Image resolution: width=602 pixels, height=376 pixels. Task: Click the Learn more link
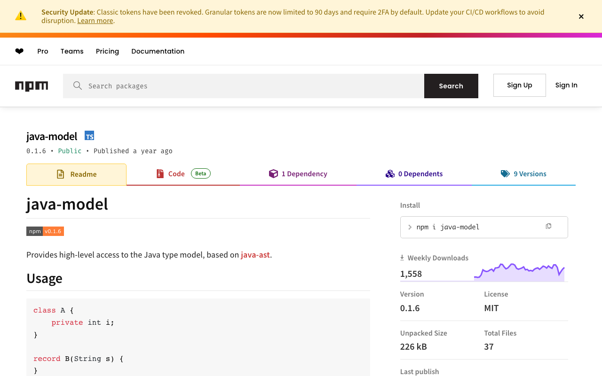pyautogui.click(x=95, y=21)
